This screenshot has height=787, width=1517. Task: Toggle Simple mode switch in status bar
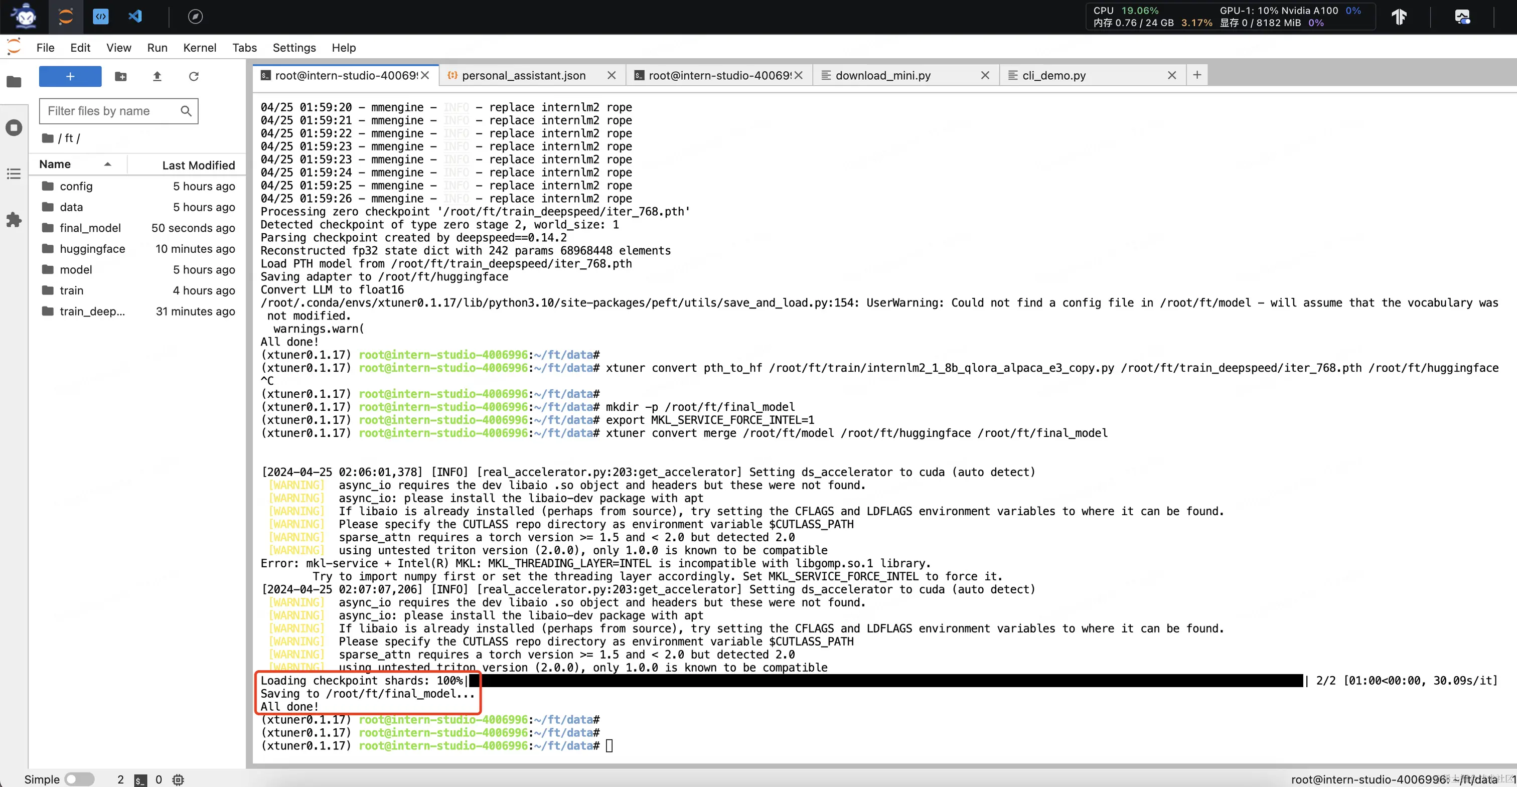79,779
